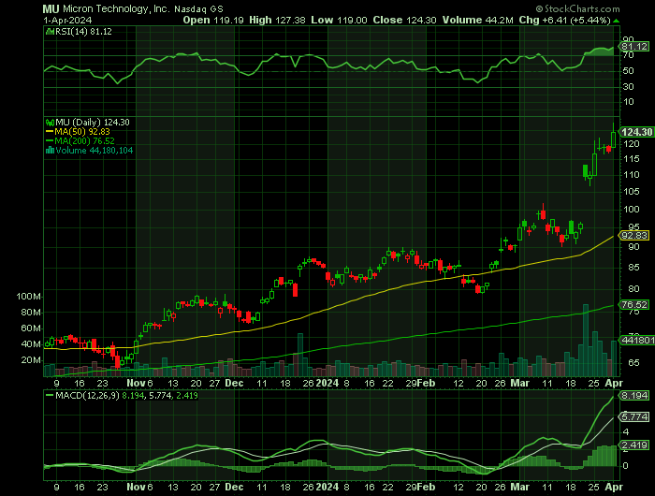The height and width of the screenshot is (496, 655).
Task: Click the red candlestick peaking near 100 in March
Action: pos(543,215)
